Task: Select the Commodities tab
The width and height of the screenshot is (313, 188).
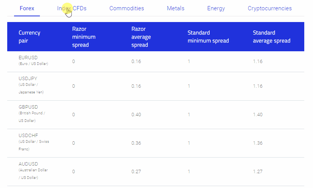Action: click(126, 8)
